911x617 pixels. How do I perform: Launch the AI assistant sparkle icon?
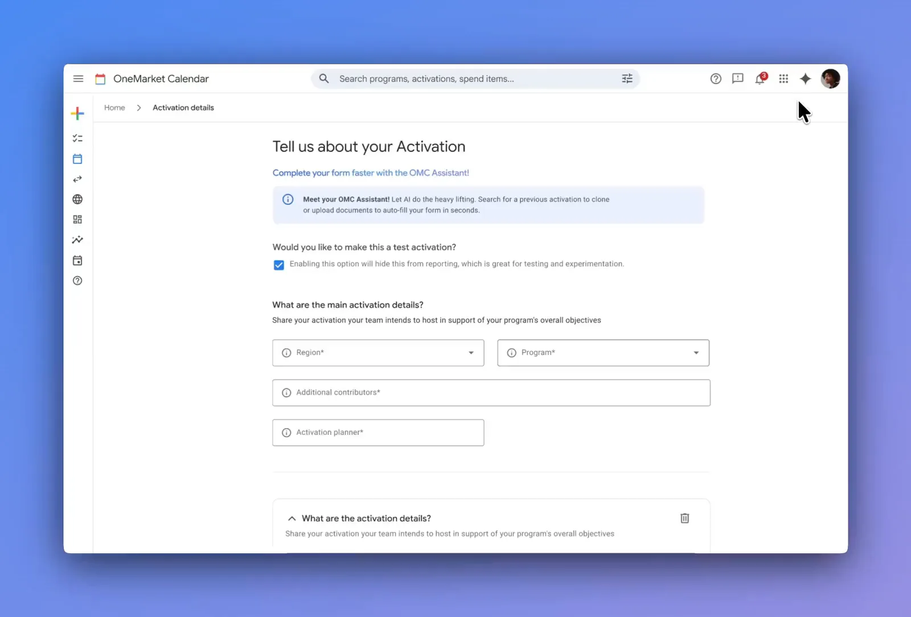pyautogui.click(x=805, y=79)
